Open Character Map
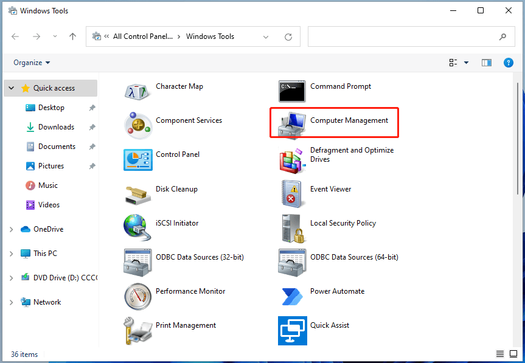525x363 pixels. click(179, 86)
